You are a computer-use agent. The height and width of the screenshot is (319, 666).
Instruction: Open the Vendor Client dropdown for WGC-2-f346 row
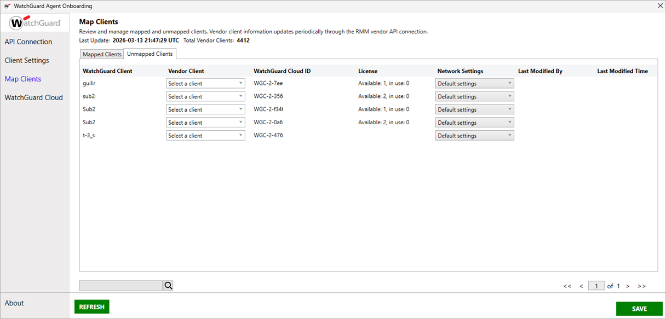coord(205,109)
